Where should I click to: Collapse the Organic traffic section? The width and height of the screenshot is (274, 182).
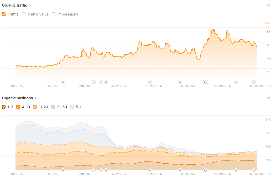pyautogui.click(x=268, y=5)
